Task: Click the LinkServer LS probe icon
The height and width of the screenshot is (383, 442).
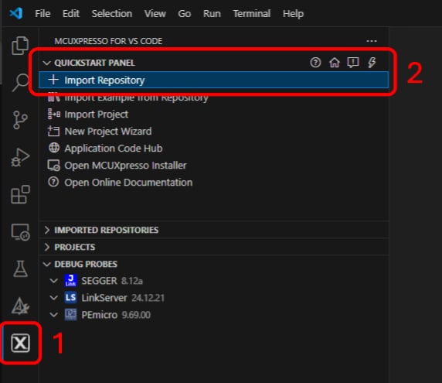Action: (70, 297)
